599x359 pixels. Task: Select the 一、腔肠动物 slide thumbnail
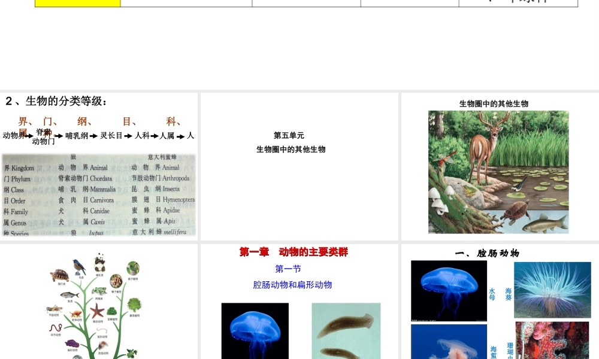500,302
